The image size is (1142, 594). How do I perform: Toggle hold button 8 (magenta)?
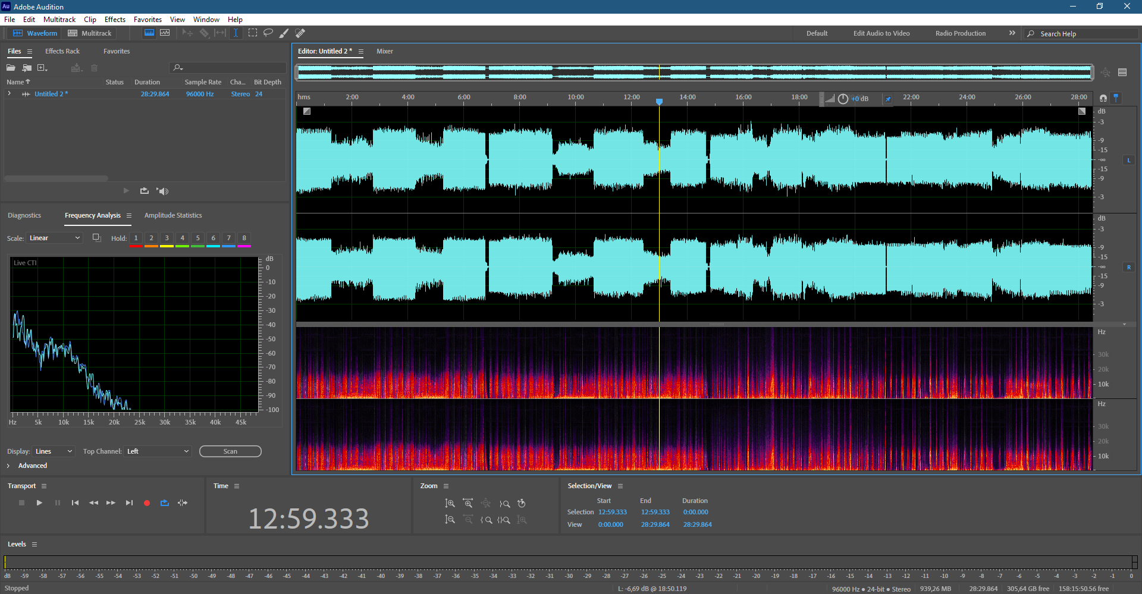click(x=244, y=238)
